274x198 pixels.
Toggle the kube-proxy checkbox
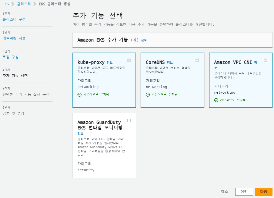pos(129,60)
